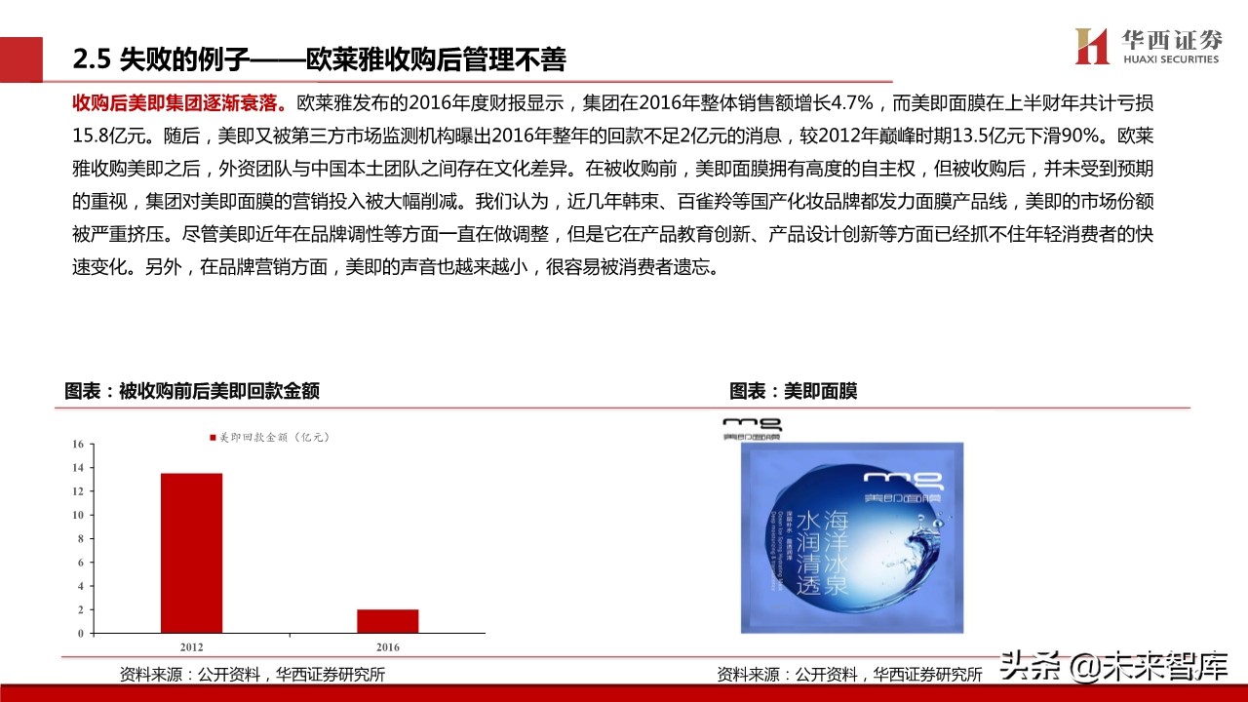Open the 美即 face mask product image
Image resolution: width=1248 pixels, height=702 pixels.
click(851, 537)
